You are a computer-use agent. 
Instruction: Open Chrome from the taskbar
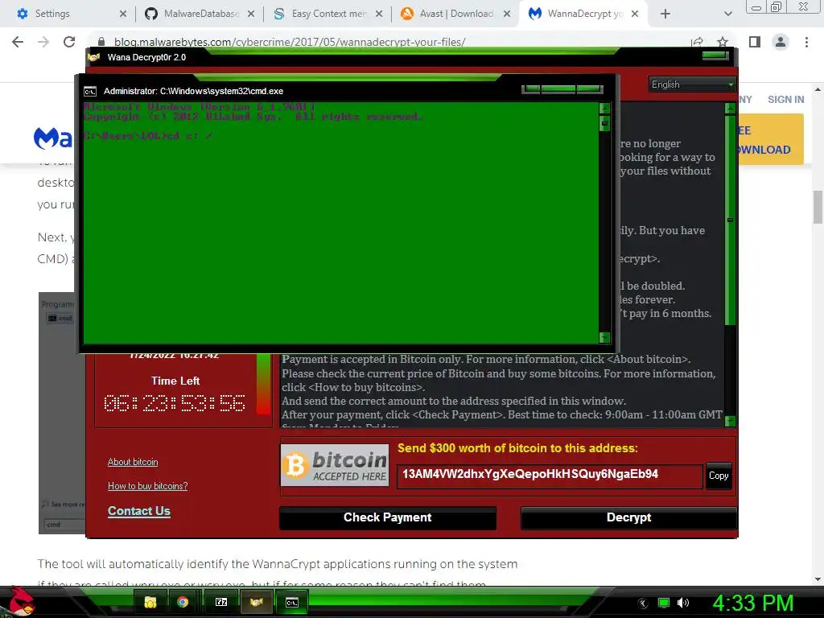tap(183, 602)
